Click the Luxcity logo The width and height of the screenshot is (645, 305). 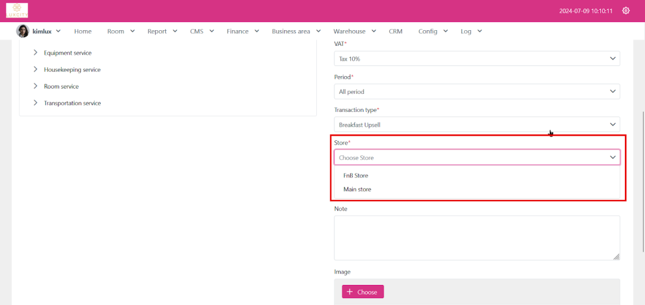(x=17, y=11)
